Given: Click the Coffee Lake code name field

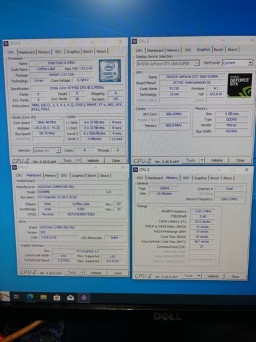Looking at the screenshot, I should point(46,69).
